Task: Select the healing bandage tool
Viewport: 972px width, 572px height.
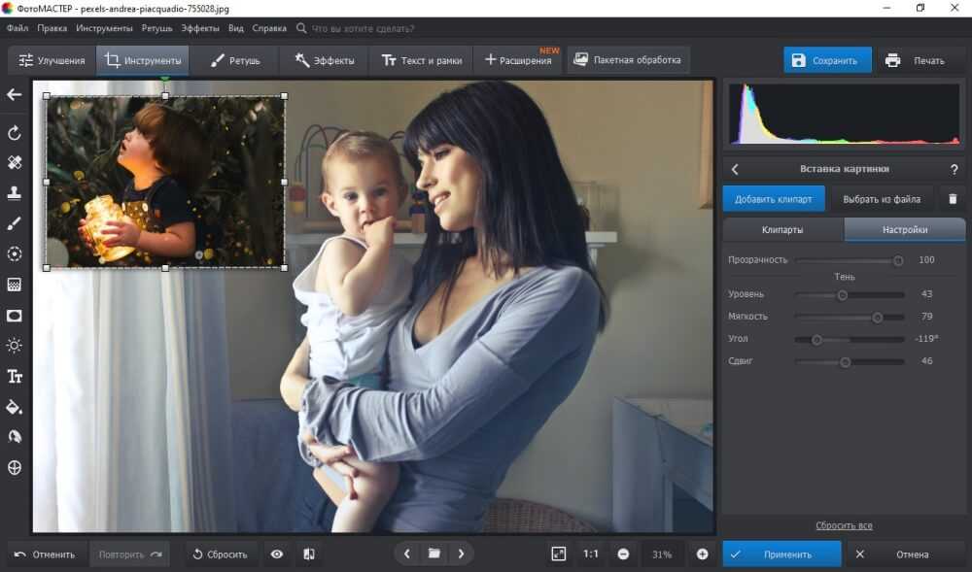Action: pyautogui.click(x=15, y=162)
